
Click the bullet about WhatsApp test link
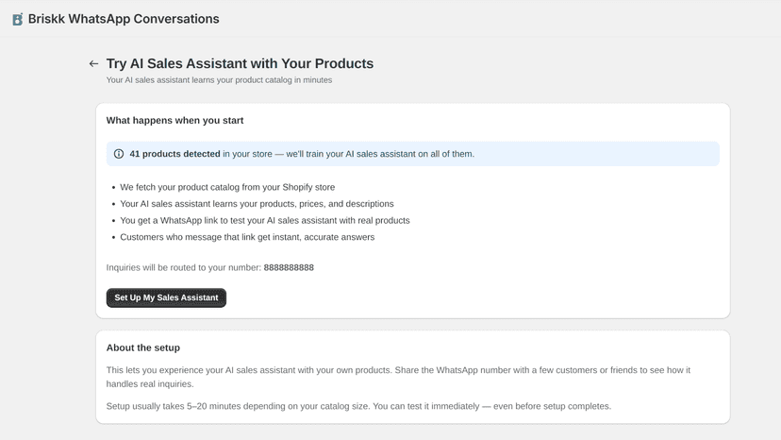[265, 221]
